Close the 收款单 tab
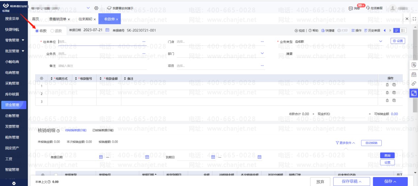Screen dimensions: 418x186 tap(117, 19)
